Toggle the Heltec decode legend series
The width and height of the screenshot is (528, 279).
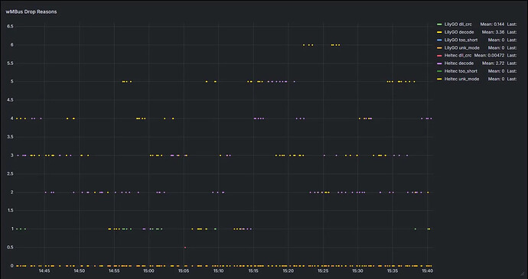[459, 63]
